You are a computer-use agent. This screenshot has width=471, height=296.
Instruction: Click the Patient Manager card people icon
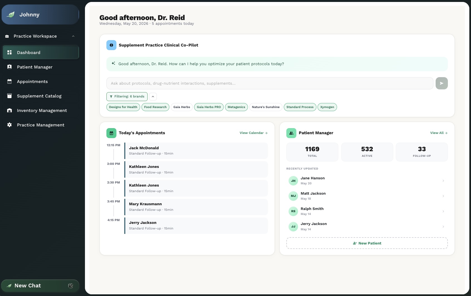pyautogui.click(x=291, y=133)
